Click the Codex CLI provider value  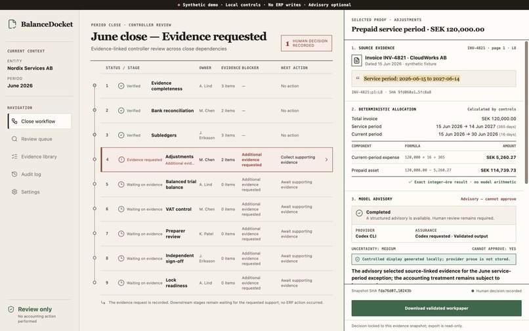(366, 236)
